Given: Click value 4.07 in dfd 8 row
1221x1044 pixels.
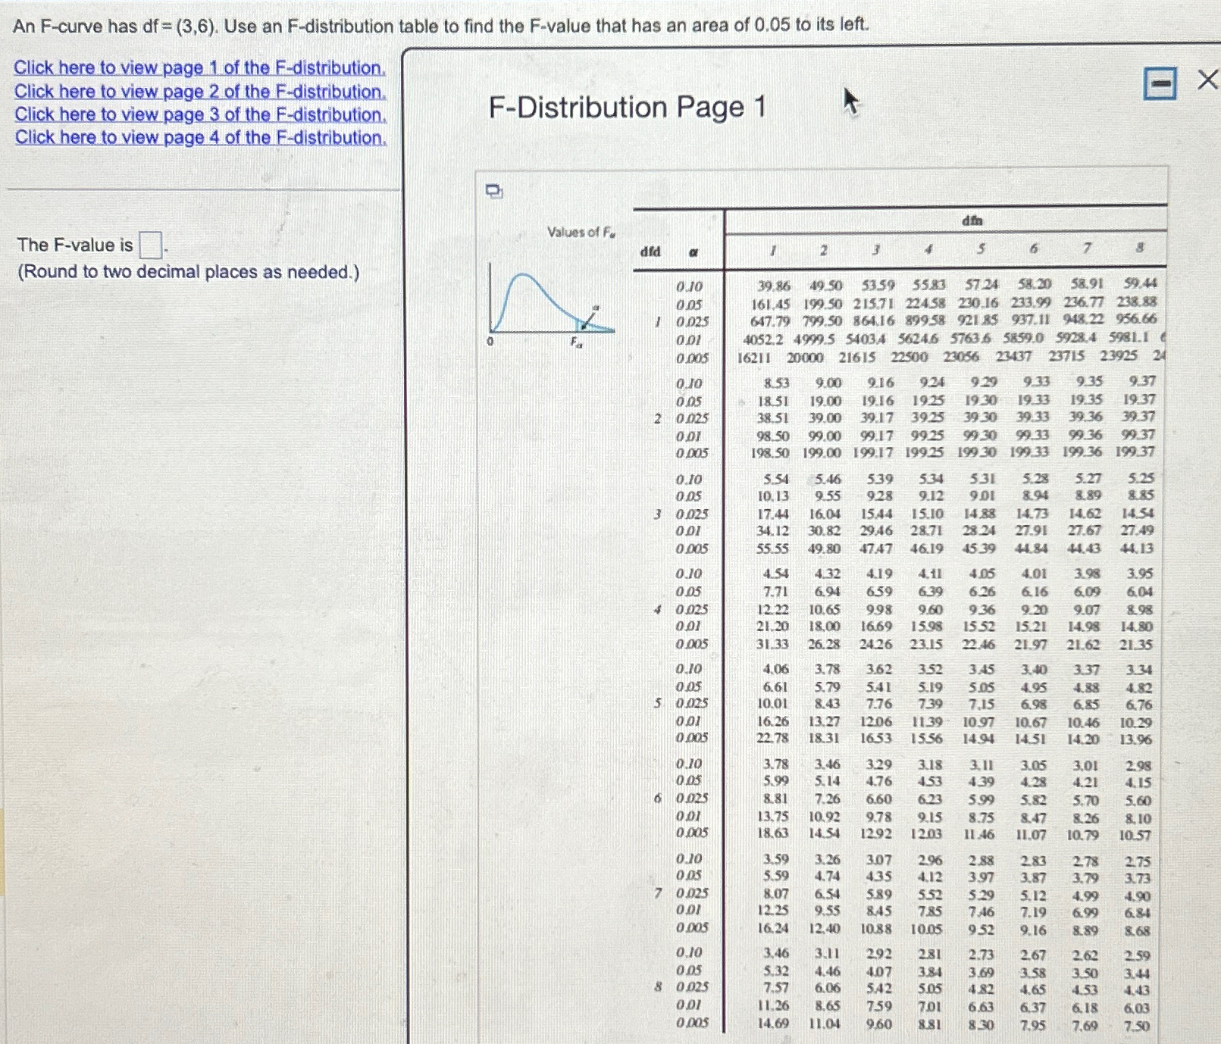Looking at the screenshot, I should [878, 971].
